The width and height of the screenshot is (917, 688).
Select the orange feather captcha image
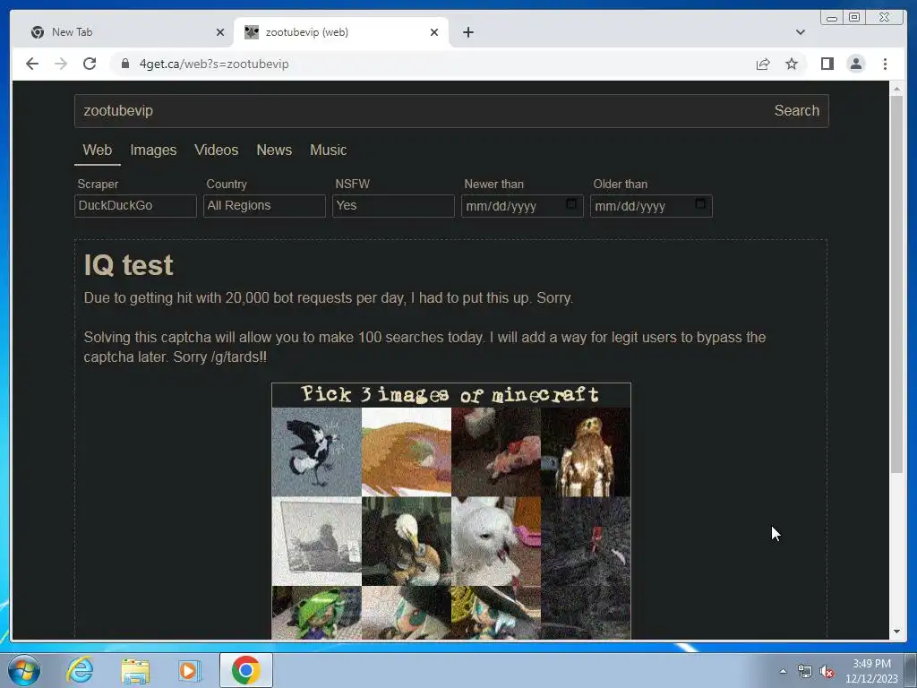[x=407, y=451]
